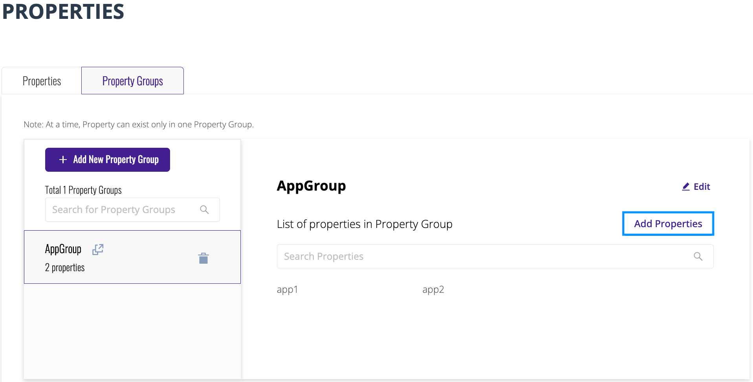Focus the Search for Property Groups field

point(132,209)
